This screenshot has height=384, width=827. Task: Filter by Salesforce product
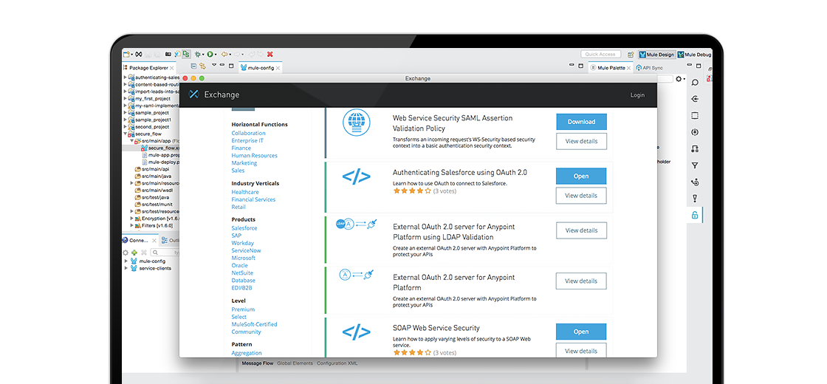click(x=244, y=228)
